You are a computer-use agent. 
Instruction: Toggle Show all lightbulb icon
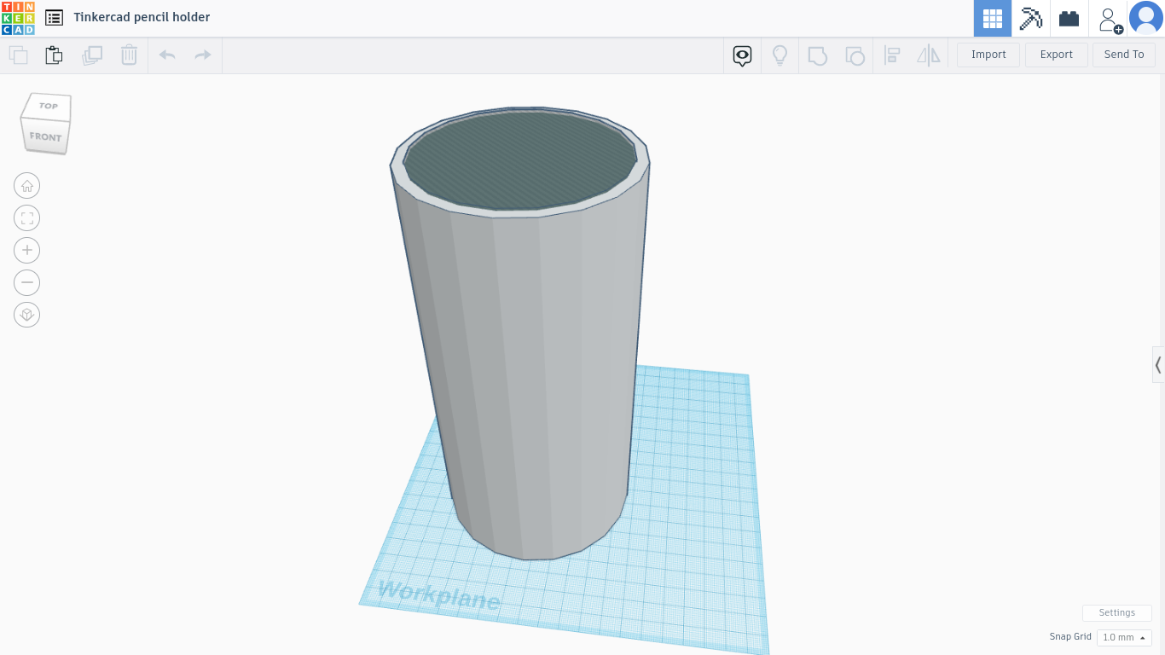tap(780, 55)
